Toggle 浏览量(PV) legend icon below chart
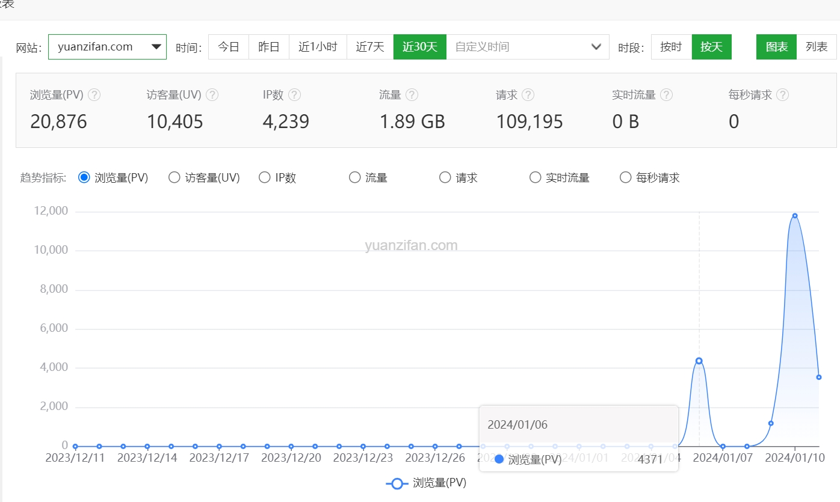The width and height of the screenshot is (840, 502). click(x=397, y=483)
